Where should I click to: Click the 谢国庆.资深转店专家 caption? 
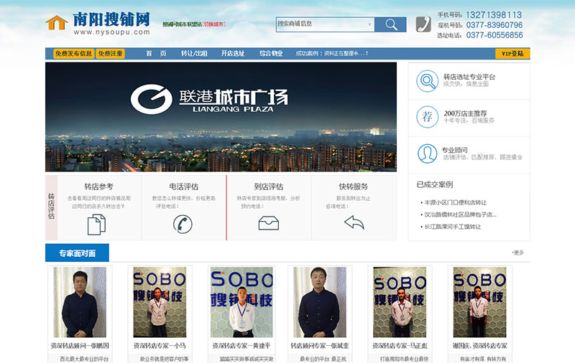pyautogui.click(x=479, y=346)
